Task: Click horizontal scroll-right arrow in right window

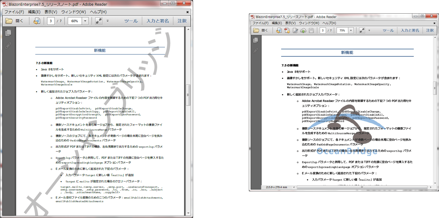Action: (431, 187)
